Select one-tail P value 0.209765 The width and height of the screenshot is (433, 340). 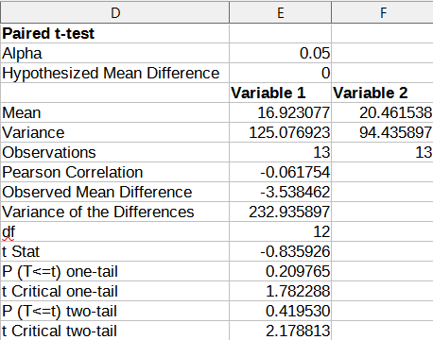tap(280, 271)
